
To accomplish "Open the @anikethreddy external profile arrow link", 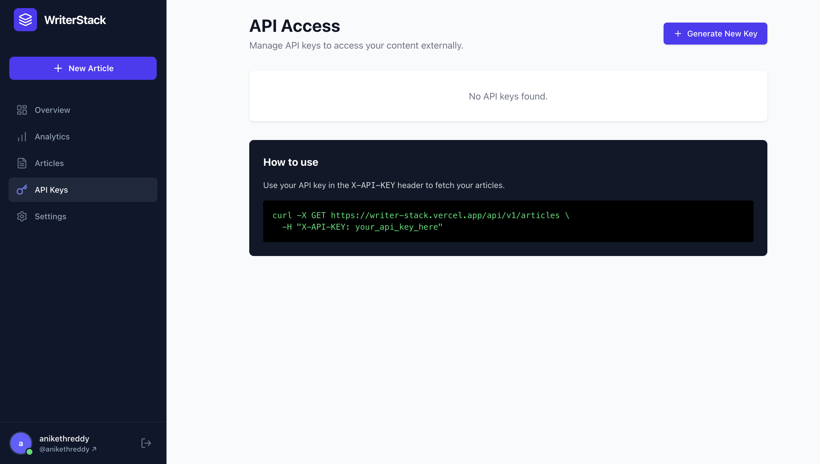I will [94, 449].
